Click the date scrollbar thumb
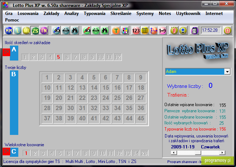 198,153
